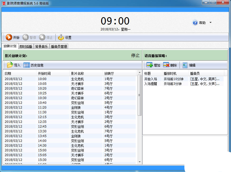Click the 开始 play icon to start broadcasting
231x172 pixels.
coord(8,37)
